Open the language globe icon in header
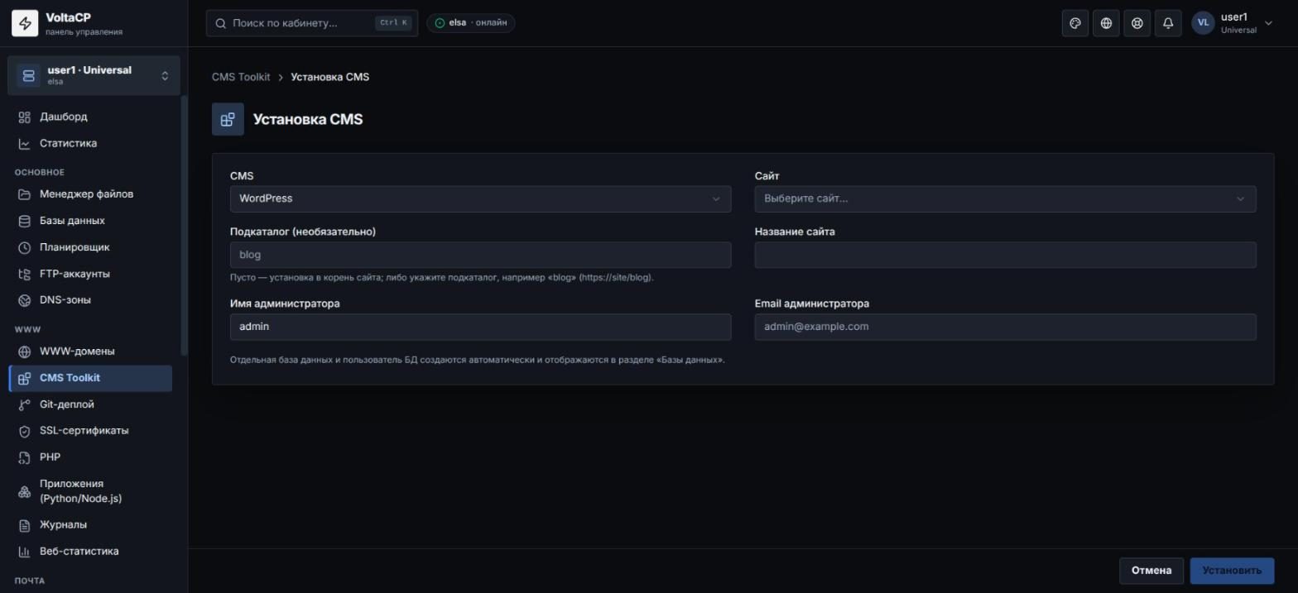The height and width of the screenshot is (593, 1298). (1106, 23)
